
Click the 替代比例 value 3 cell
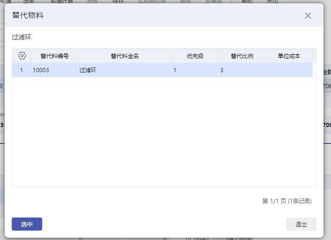(241, 70)
